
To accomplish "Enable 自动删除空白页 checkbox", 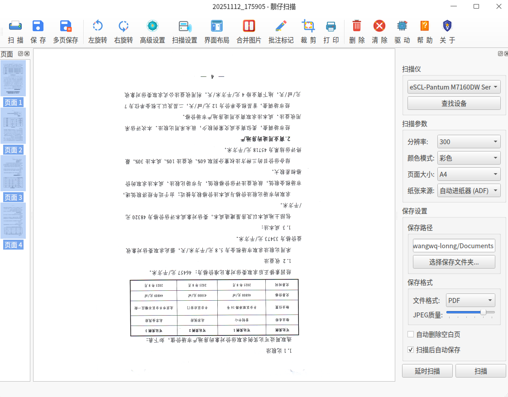I will tap(411, 334).
